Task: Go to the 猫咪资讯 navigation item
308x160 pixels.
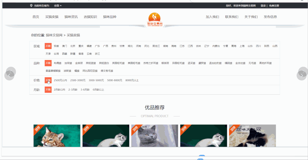Action: pos(71,17)
